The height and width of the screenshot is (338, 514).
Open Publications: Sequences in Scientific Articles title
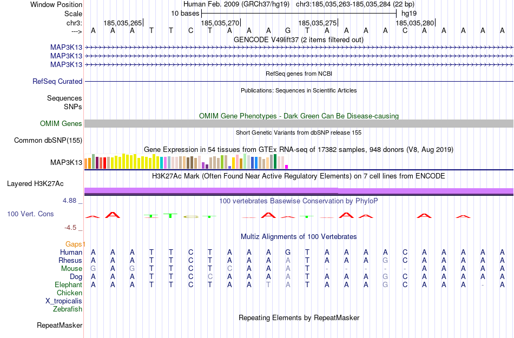(299, 90)
